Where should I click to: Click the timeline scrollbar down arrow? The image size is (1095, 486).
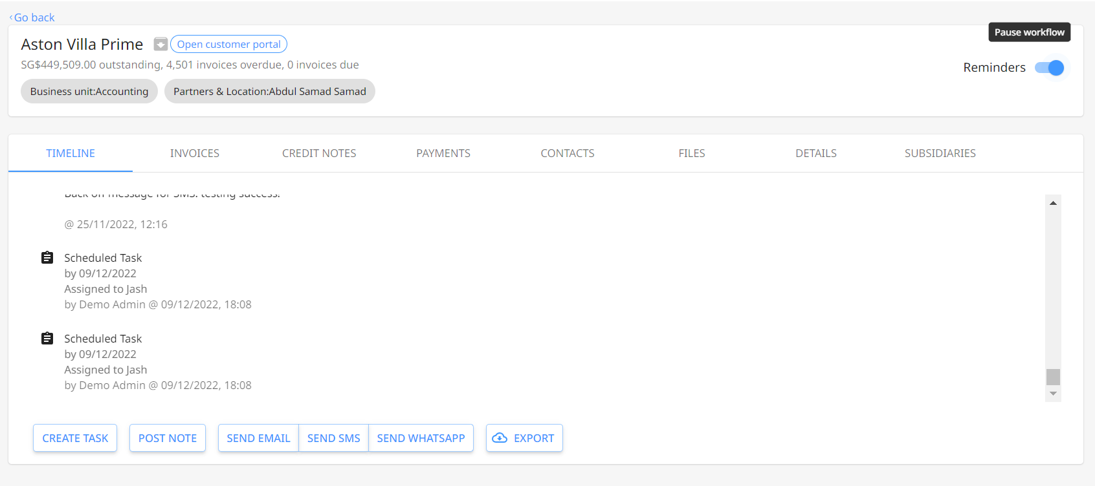tap(1053, 394)
